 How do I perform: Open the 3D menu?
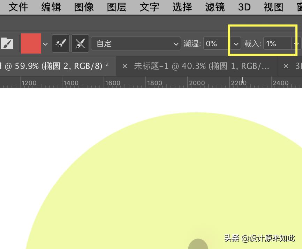point(244,7)
